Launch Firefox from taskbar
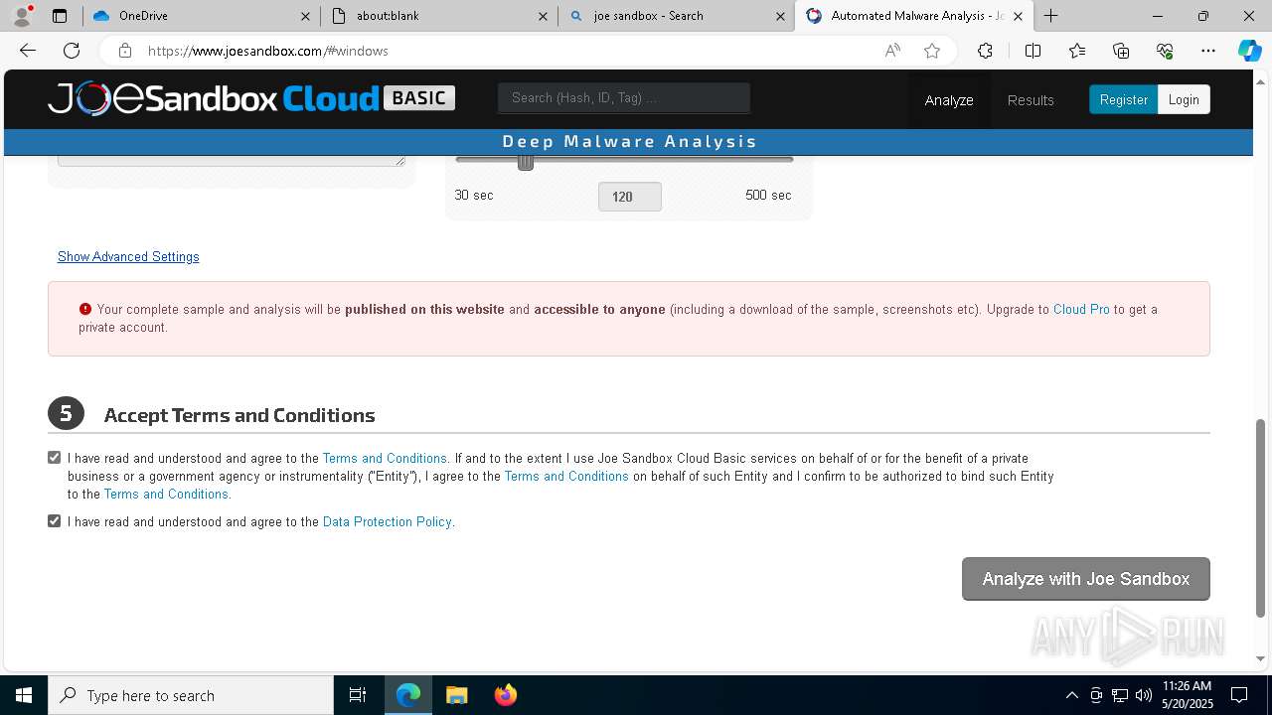 (x=505, y=695)
